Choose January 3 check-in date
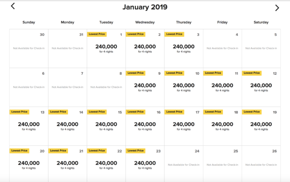The image size is (290, 182). [x=184, y=48]
